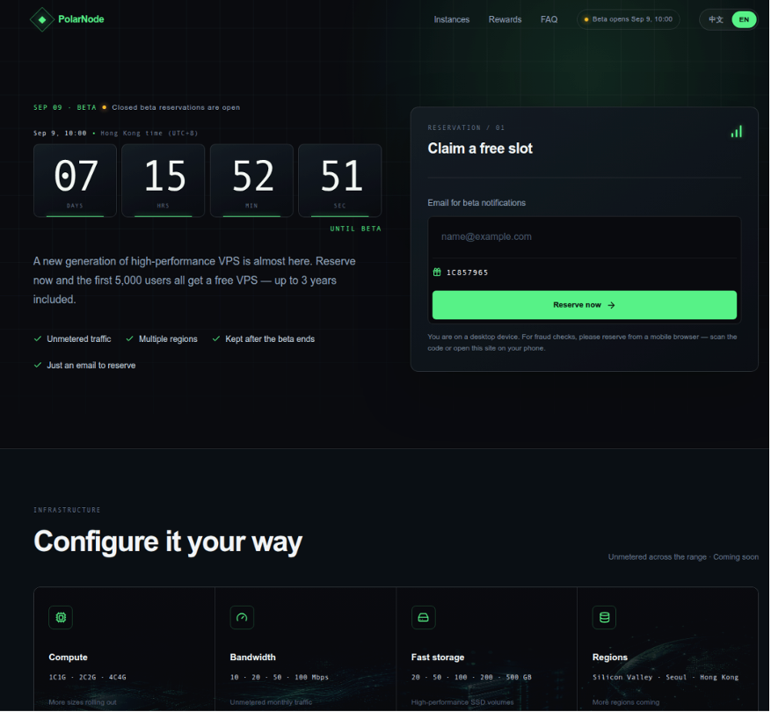
Task: Select the EN language option
Action: pos(744,19)
